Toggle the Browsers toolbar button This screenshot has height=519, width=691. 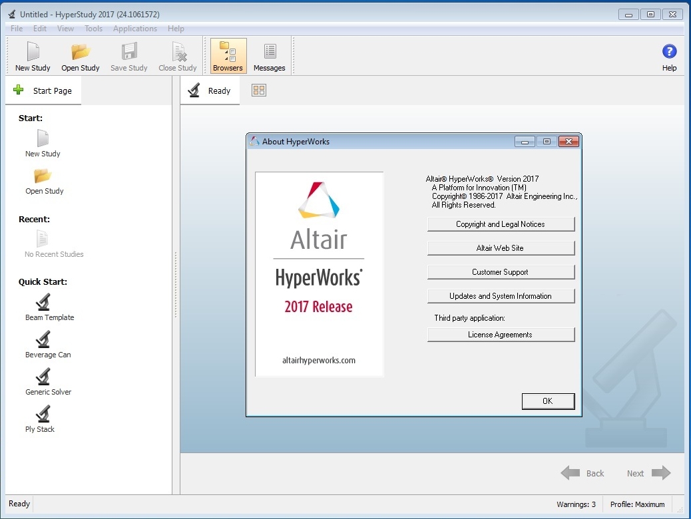tap(228, 56)
